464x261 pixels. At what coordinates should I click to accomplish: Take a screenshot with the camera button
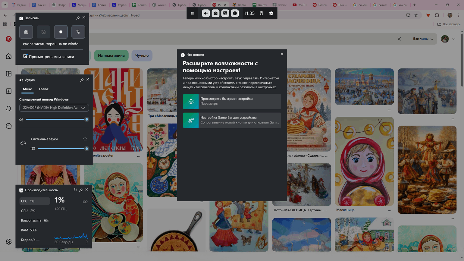pyautogui.click(x=26, y=32)
